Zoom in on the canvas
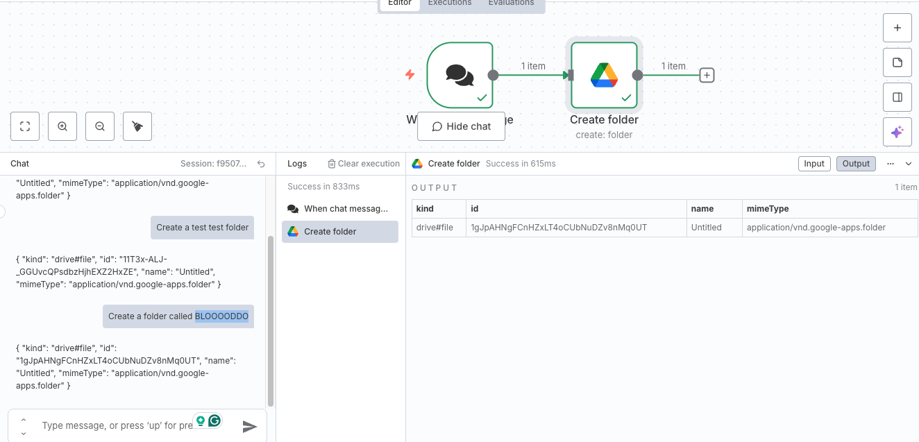 coord(62,126)
